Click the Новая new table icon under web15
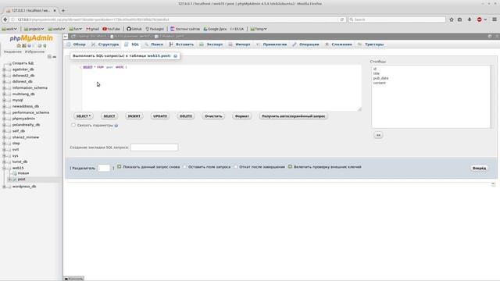The image size is (500, 281). tap(15, 173)
